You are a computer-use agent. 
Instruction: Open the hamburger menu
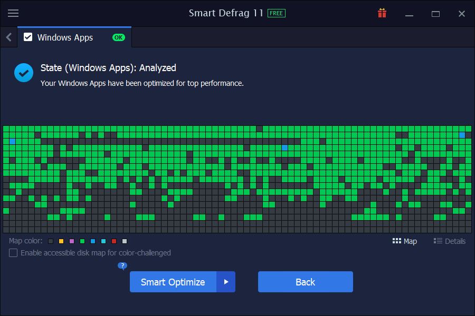(x=13, y=13)
